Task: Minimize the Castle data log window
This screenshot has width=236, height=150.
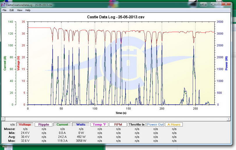Action: pyautogui.click(x=213, y=4)
